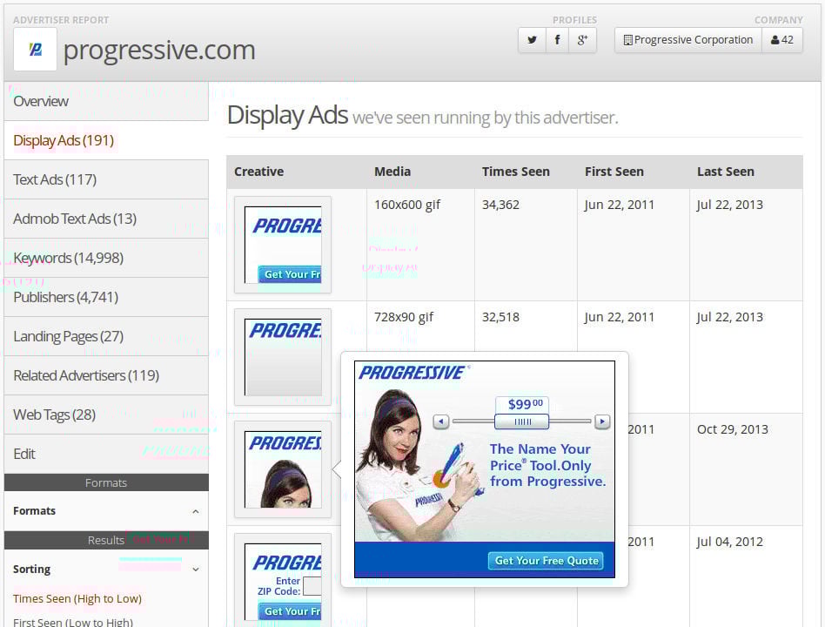Open Web Tags (28)
The height and width of the screenshot is (627, 825).
(x=106, y=415)
